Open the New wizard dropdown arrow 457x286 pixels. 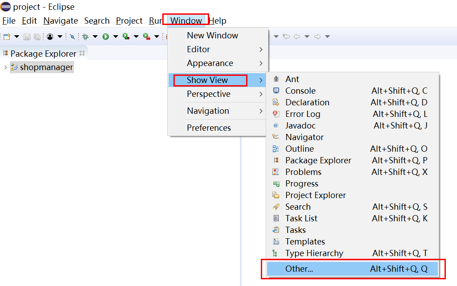click(x=16, y=37)
